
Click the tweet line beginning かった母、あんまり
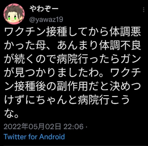(72, 46)
